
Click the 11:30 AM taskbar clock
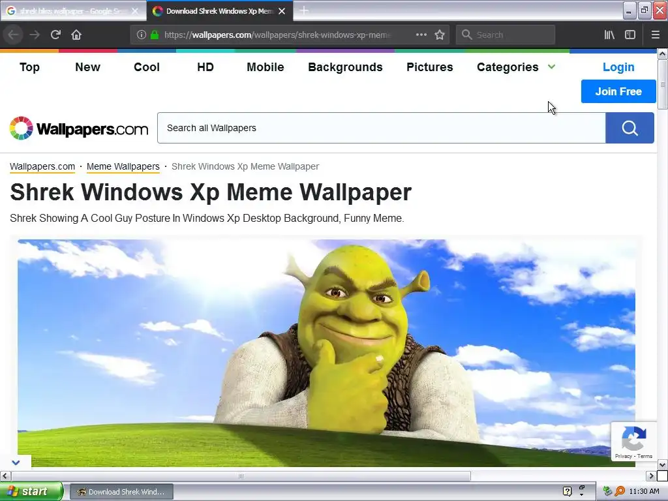point(644,491)
